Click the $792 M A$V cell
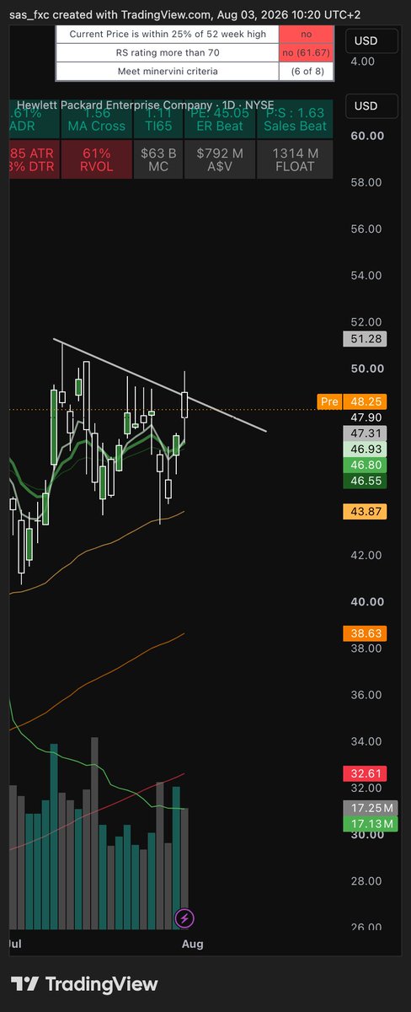Image resolution: width=411 pixels, height=1012 pixels. pos(219,159)
